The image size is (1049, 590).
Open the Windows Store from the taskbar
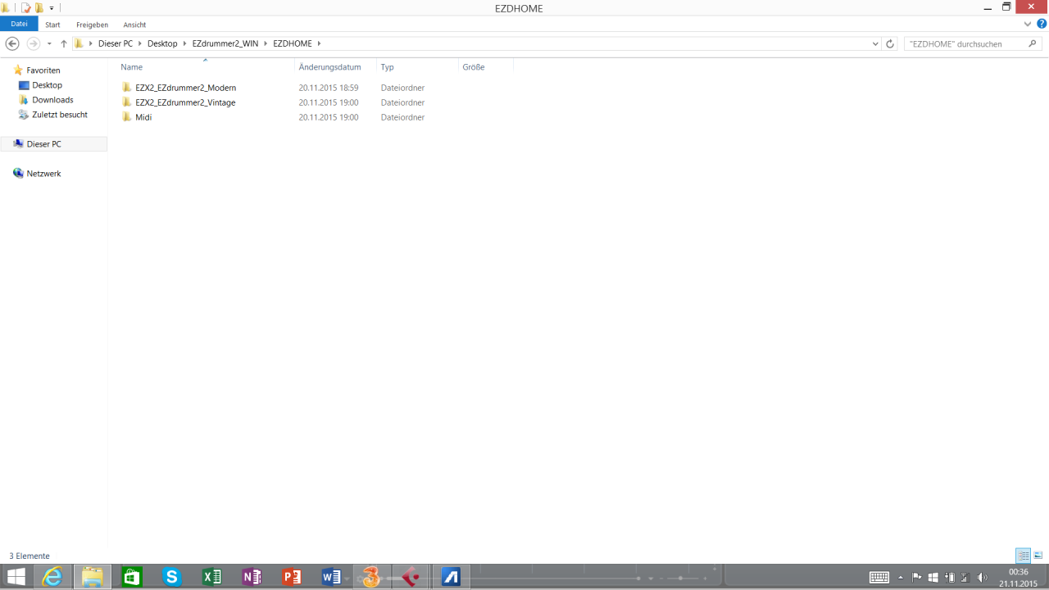131,577
